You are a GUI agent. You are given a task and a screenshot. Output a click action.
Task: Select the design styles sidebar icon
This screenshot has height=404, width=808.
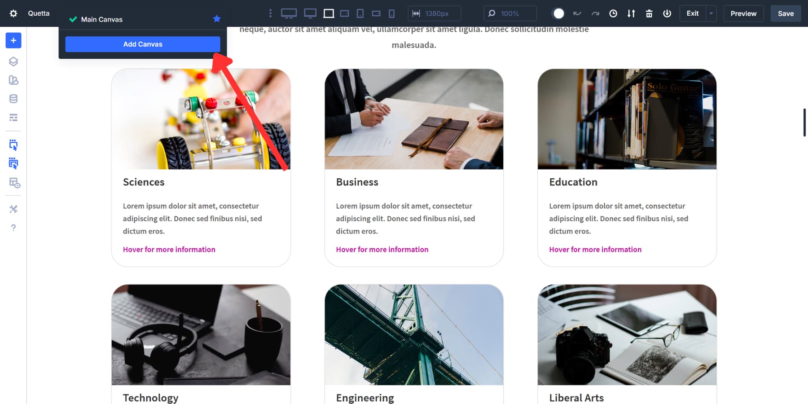[13, 80]
